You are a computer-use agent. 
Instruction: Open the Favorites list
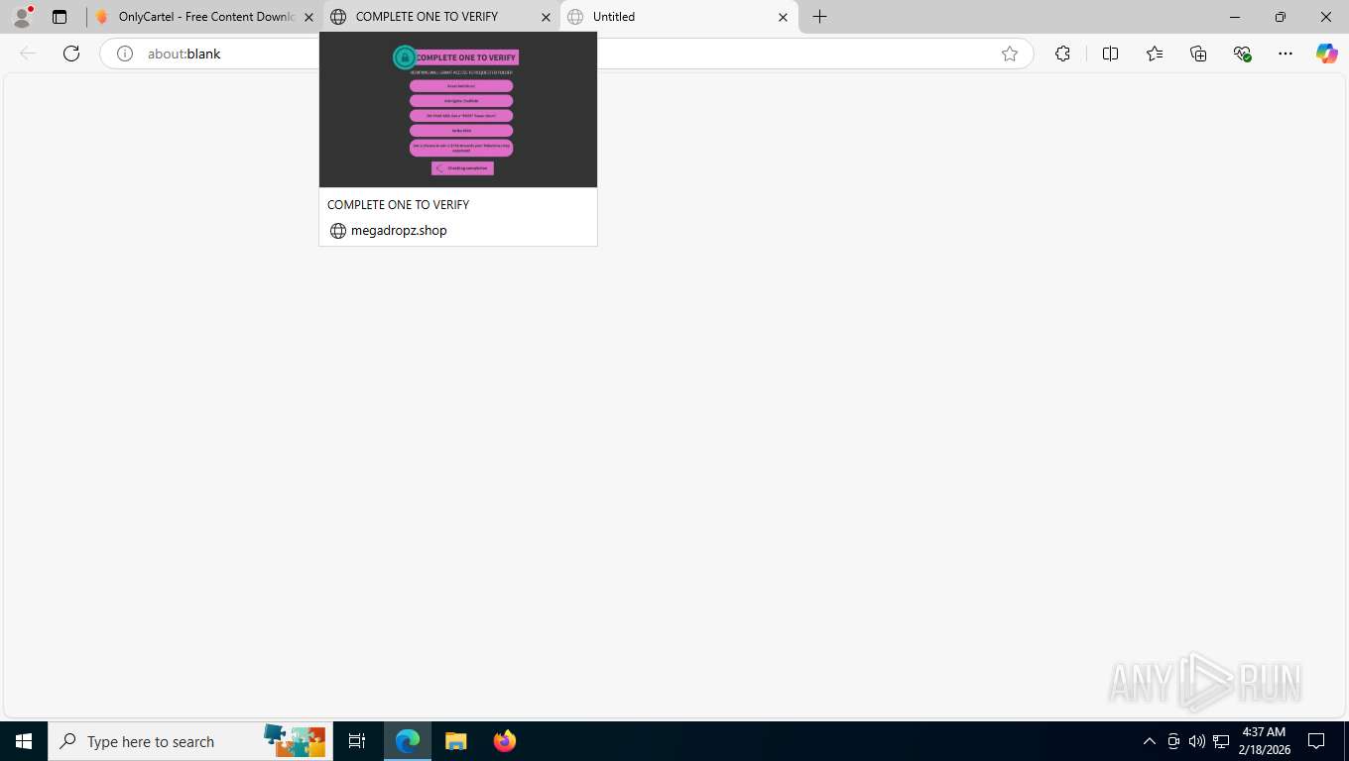(x=1155, y=54)
